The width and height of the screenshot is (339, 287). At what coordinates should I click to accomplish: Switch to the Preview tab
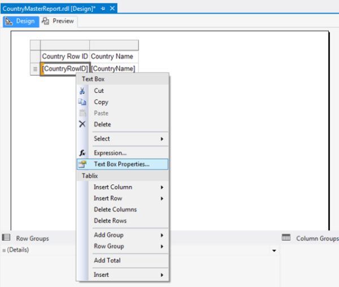tap(58, 21)
